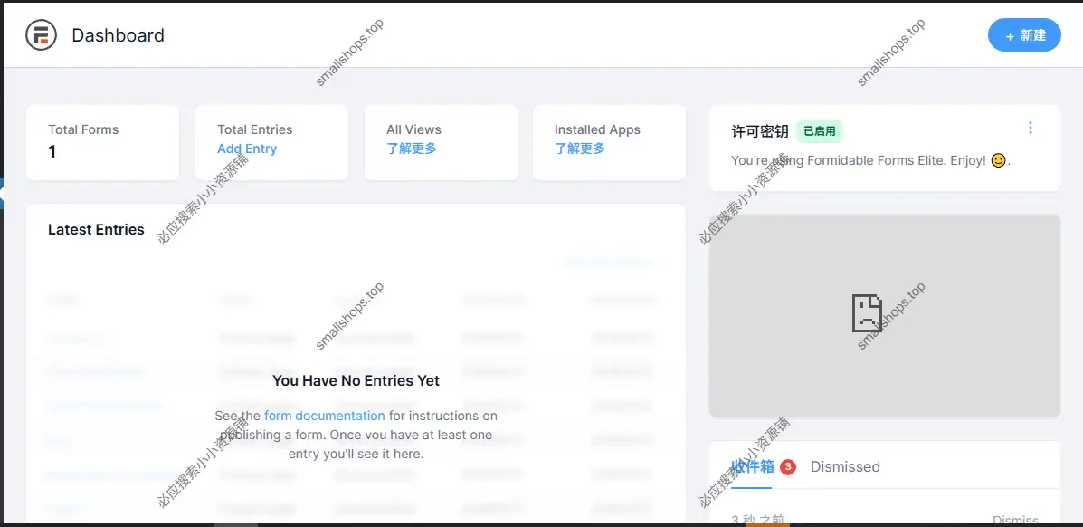Click the gray video placeholder thumbnail

885,315
